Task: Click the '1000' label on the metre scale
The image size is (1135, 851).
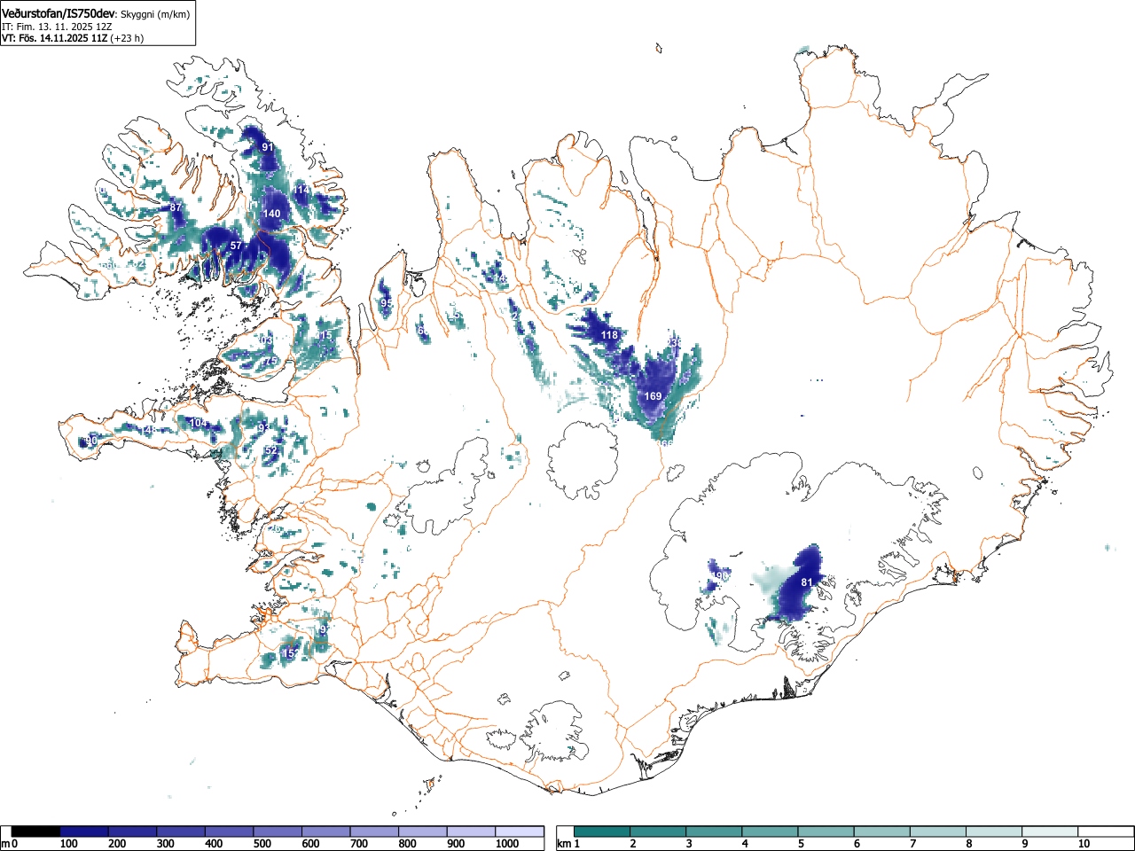Action: point(507,844)
